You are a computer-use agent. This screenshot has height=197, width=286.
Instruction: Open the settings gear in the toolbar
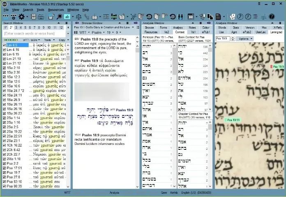(x=21, y=17)
